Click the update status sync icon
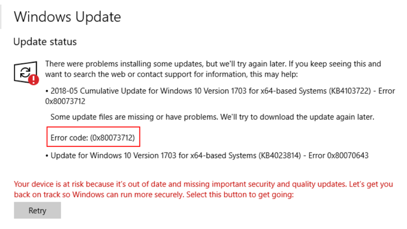 coord(24,73)
